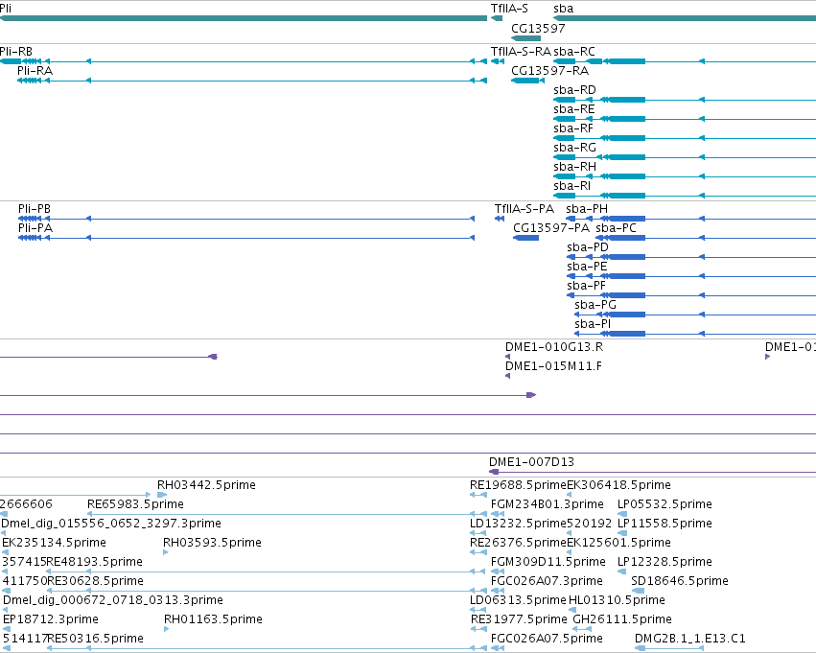Choose the sba-PD CDS feature

(x=588, y=247)
